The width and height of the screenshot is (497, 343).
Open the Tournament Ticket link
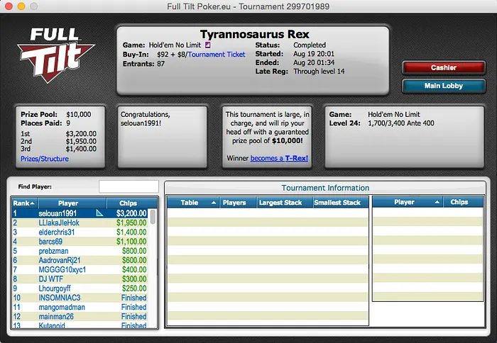pos(217,55)
